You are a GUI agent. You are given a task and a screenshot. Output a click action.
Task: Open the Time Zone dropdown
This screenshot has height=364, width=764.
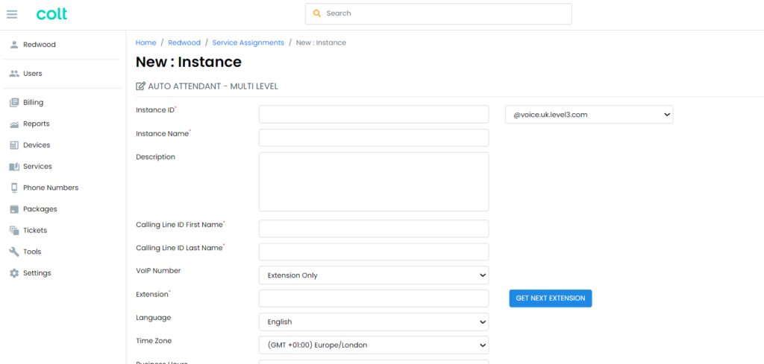tap(374, 345)
